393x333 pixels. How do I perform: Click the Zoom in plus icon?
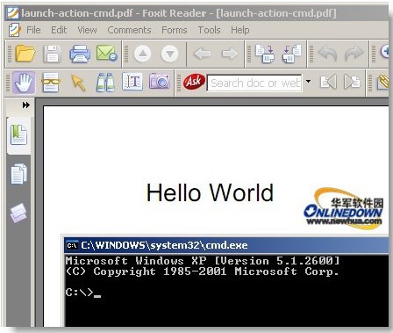coord(385,52)
